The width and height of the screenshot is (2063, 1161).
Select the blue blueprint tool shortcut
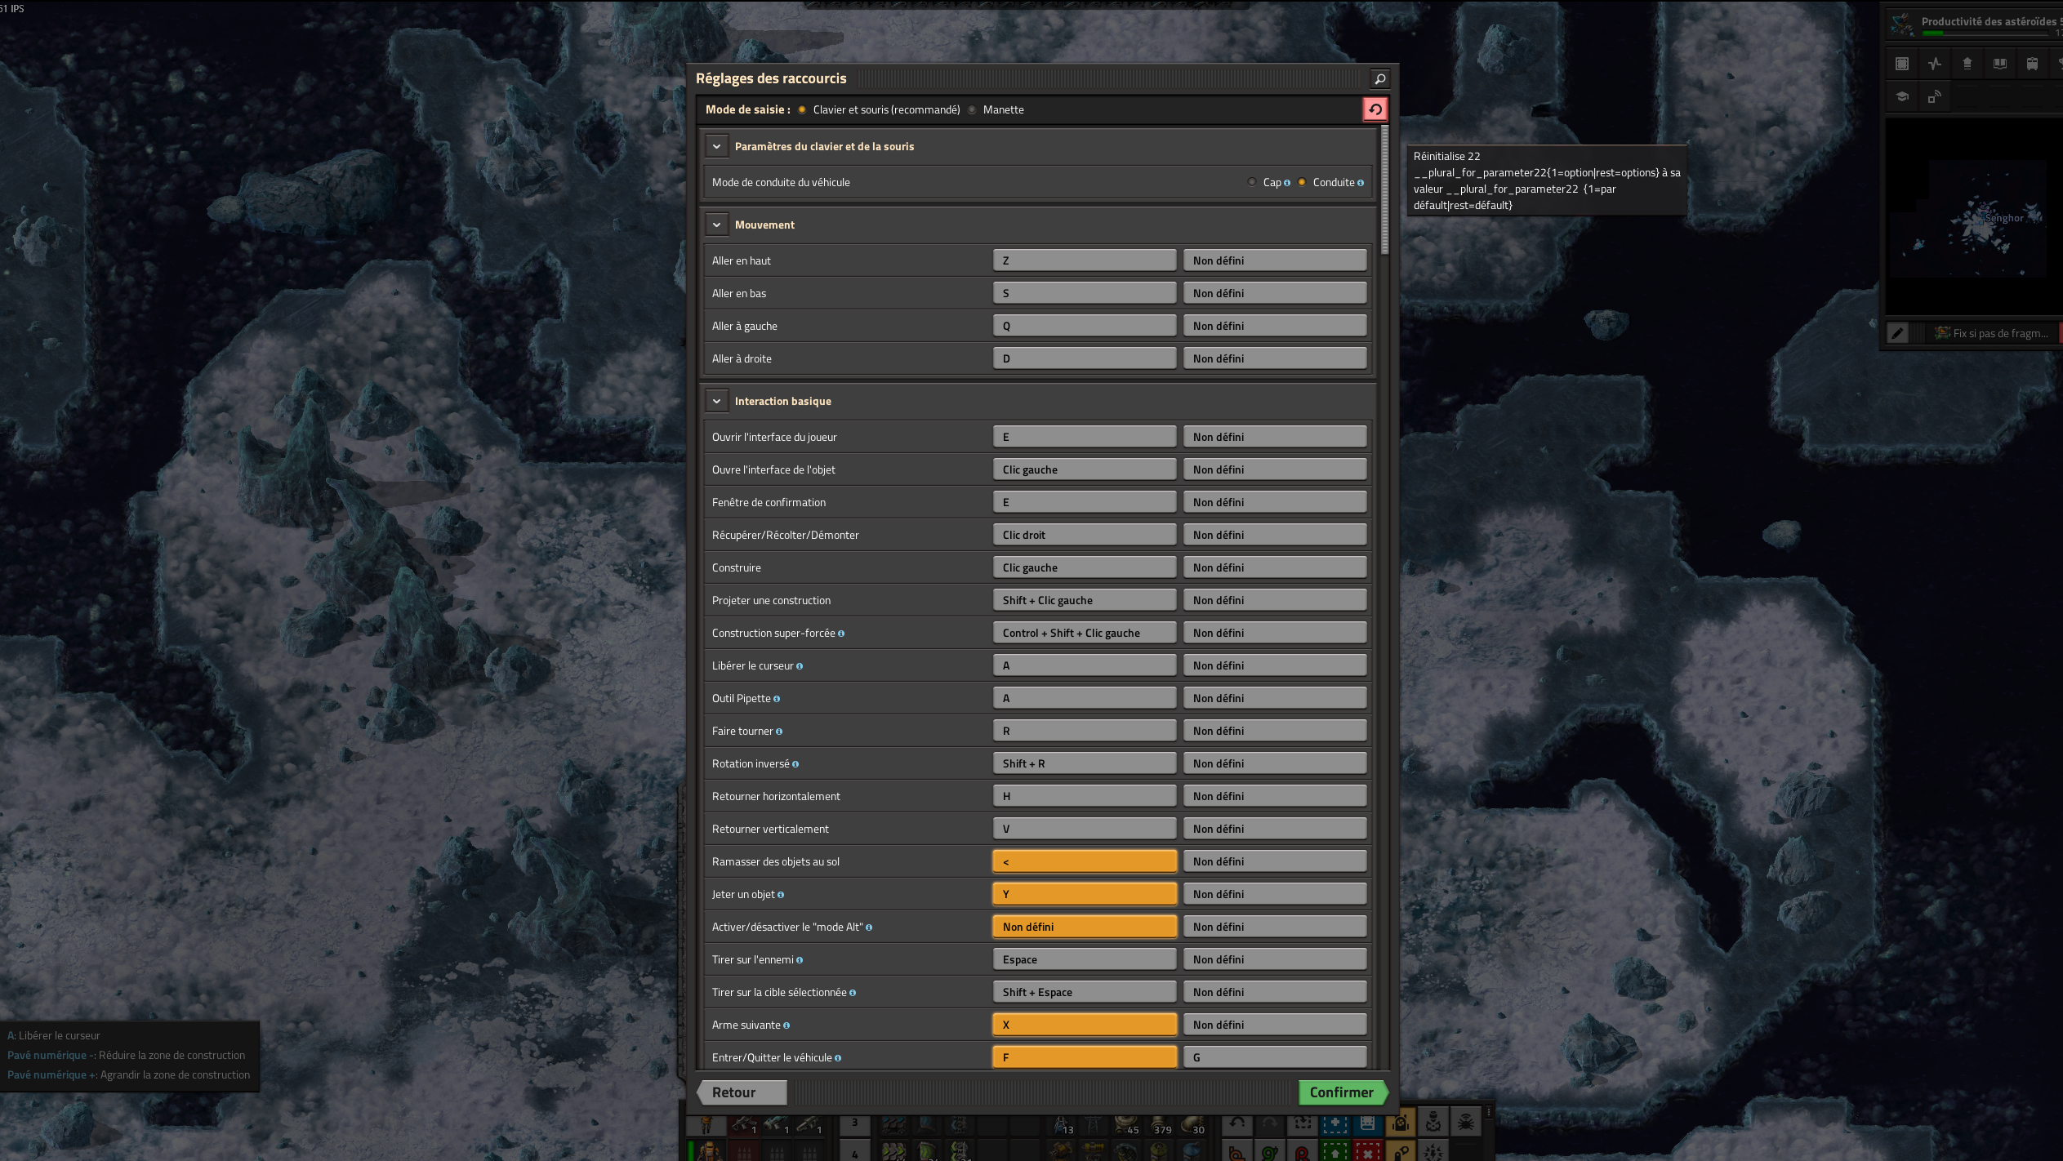pyautogui.click(x=1335, y=1124)
